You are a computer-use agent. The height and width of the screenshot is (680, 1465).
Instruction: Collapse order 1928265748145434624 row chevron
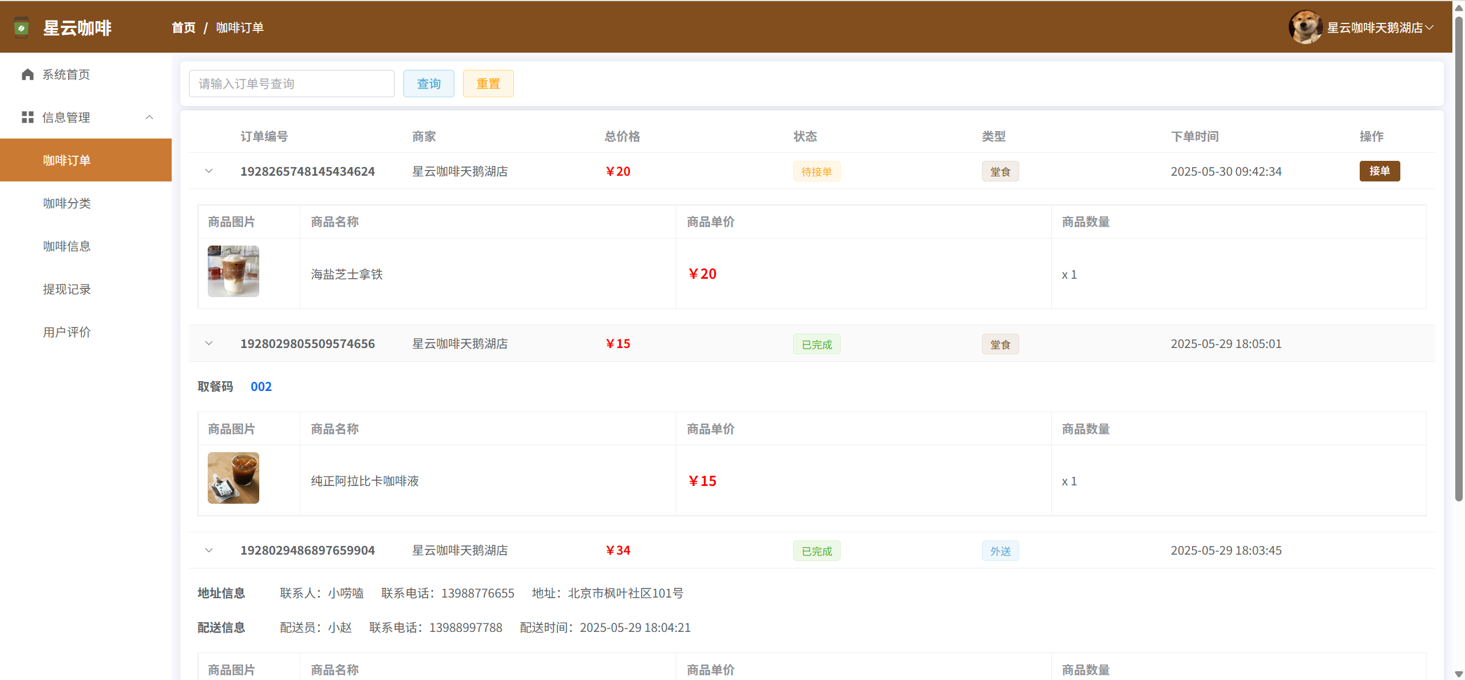(x=209, y=171)
